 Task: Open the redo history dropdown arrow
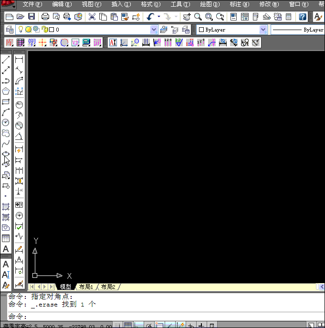click(176, 17)
